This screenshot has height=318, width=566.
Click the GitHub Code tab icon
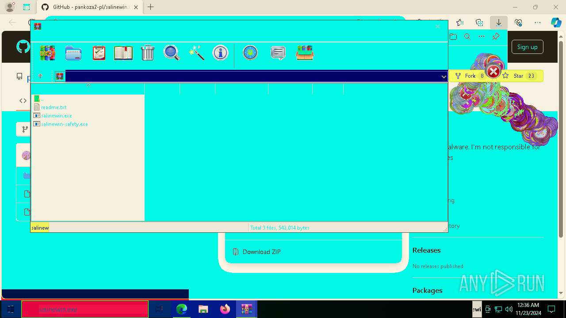tap(23, 101)
